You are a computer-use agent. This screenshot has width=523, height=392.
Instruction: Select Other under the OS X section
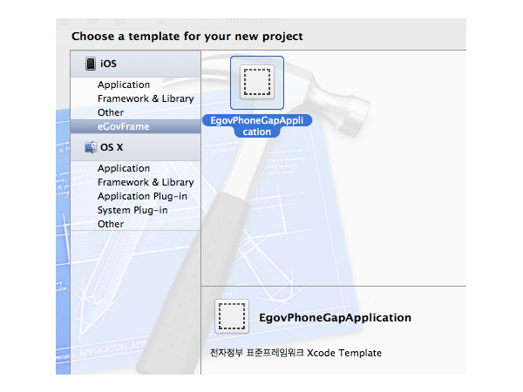(111, 224)
